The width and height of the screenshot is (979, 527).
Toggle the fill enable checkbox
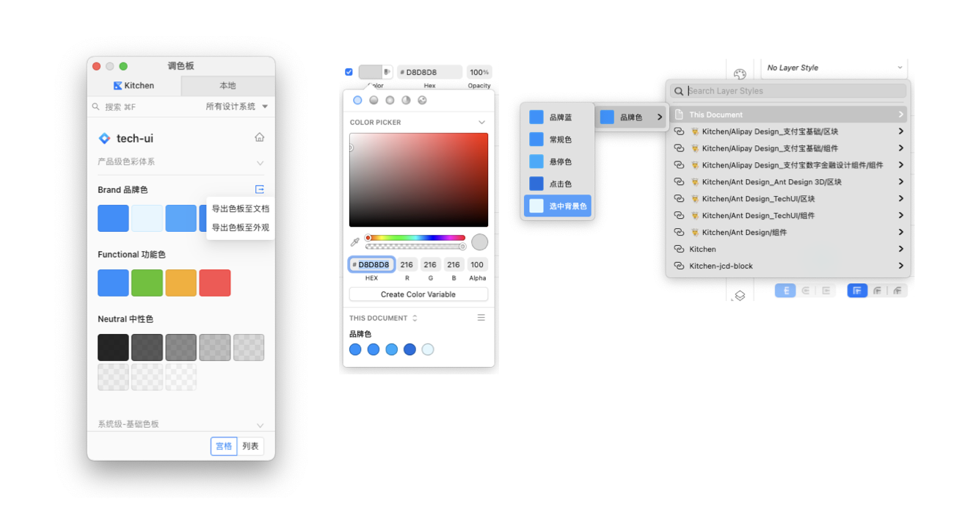[349, 72]
